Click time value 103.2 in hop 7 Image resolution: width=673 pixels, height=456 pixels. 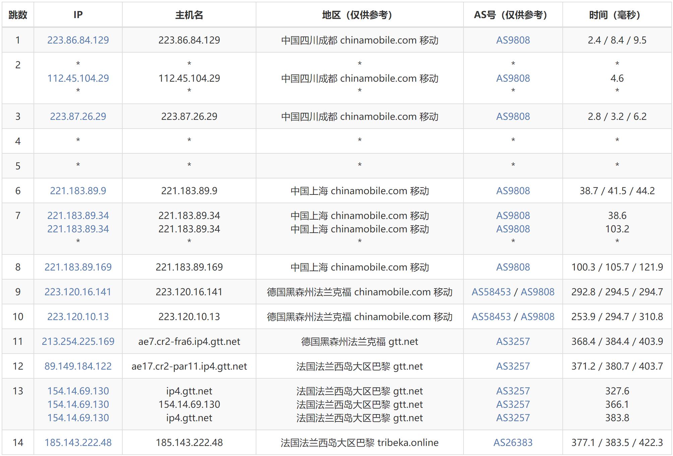point(617,229)
